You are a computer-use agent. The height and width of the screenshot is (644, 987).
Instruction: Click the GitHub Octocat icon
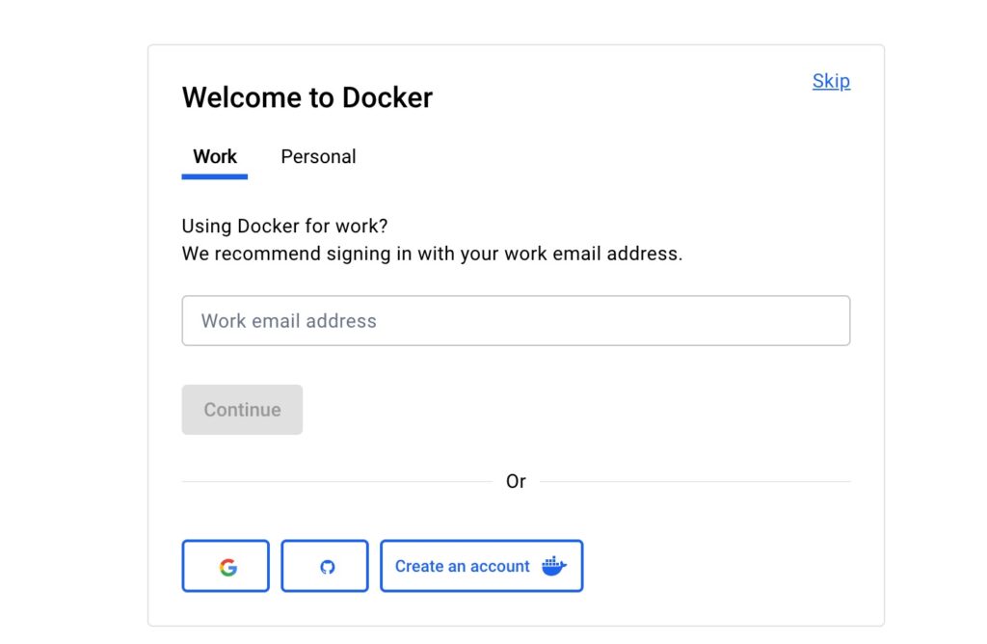pos(327,567)
